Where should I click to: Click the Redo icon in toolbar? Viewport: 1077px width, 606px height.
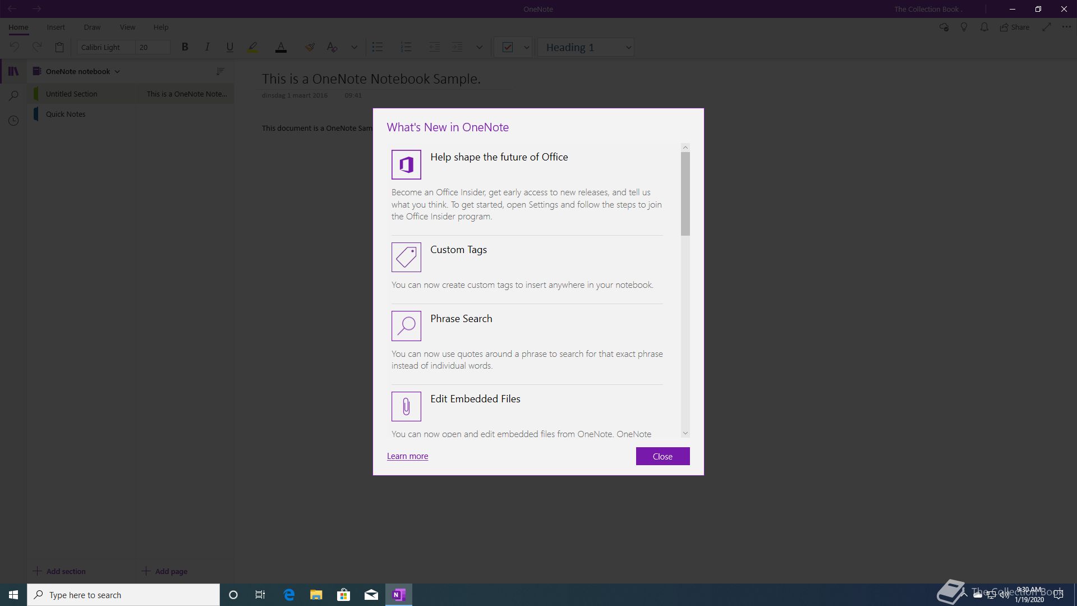(37, 47)
